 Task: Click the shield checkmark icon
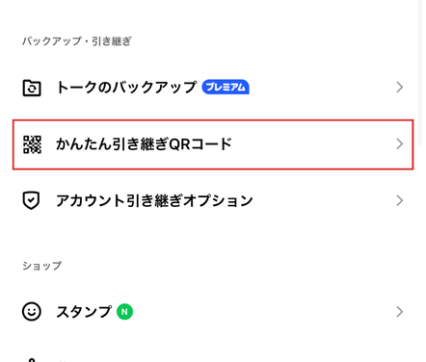pos(31,200)
